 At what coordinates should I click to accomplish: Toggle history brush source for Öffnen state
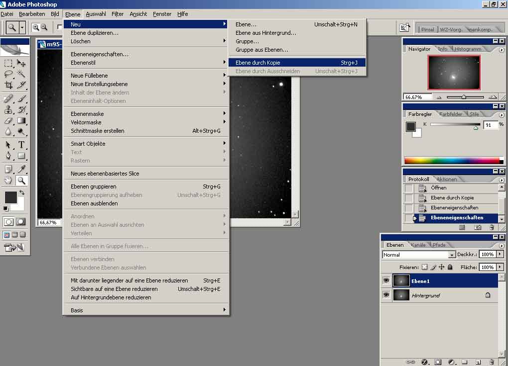point(409,188)
